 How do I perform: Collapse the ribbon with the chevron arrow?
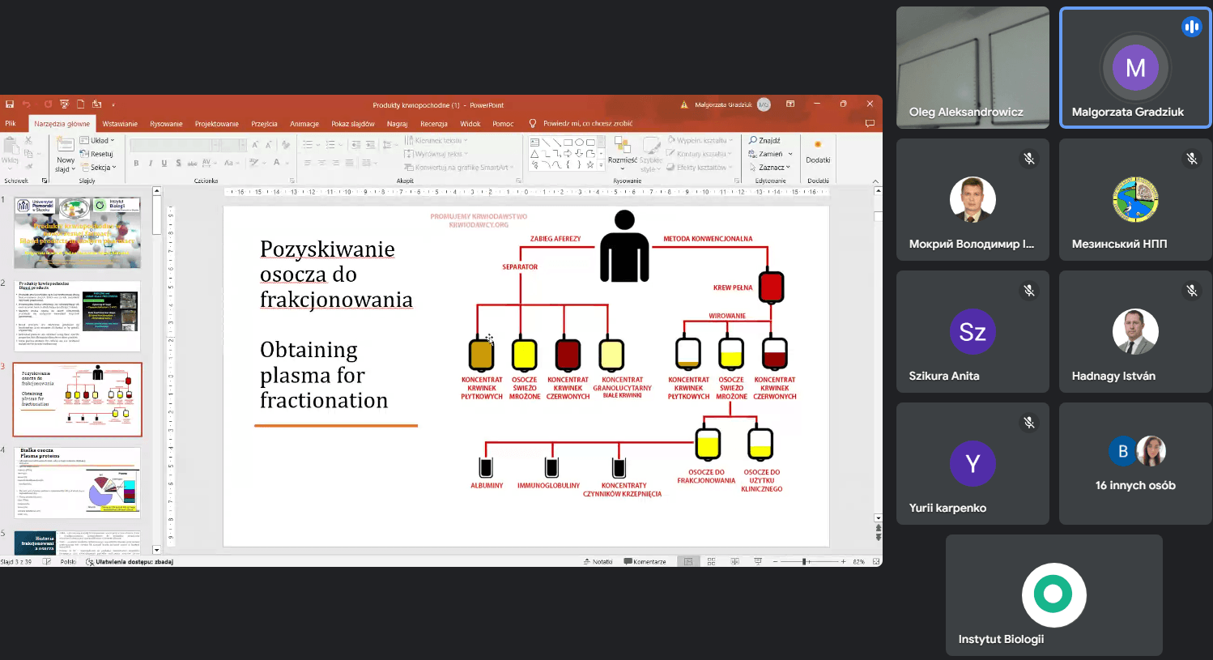tap(876, 181)
